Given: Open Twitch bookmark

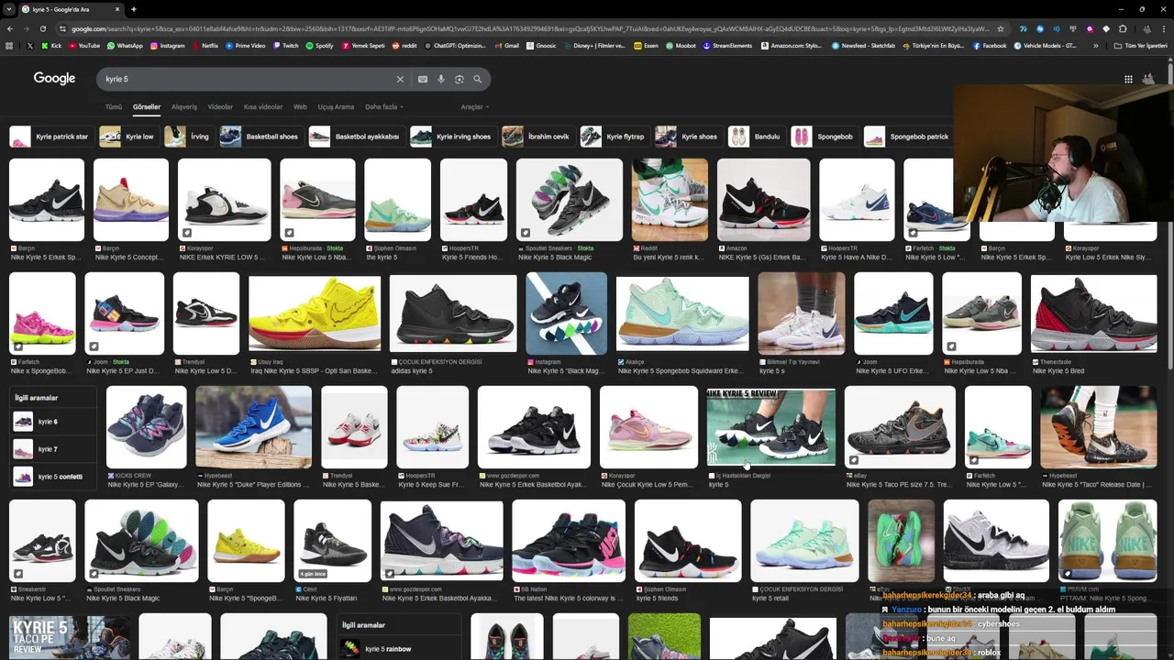Looking at the screenshot, I should point(285,45).
